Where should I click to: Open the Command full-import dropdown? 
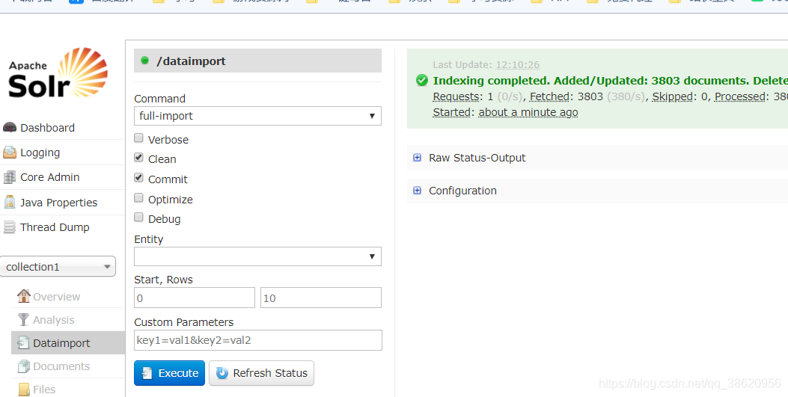coord(257,116)
